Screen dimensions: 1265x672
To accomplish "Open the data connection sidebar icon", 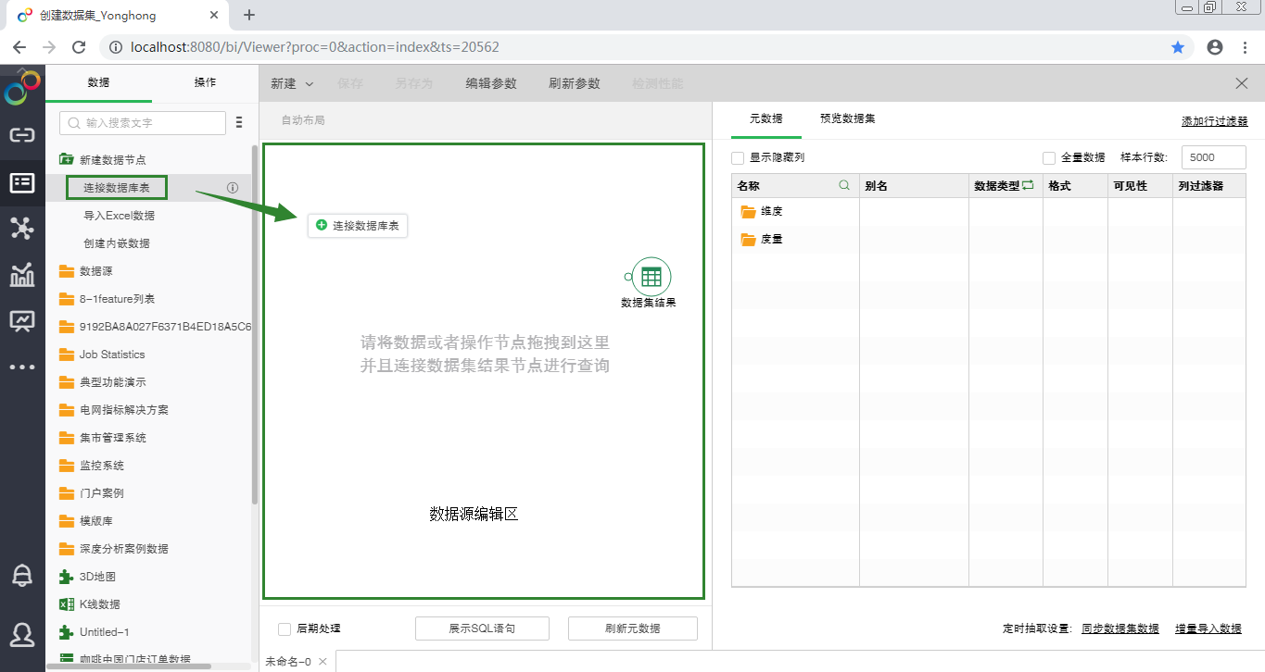I will tap(22, 135).
